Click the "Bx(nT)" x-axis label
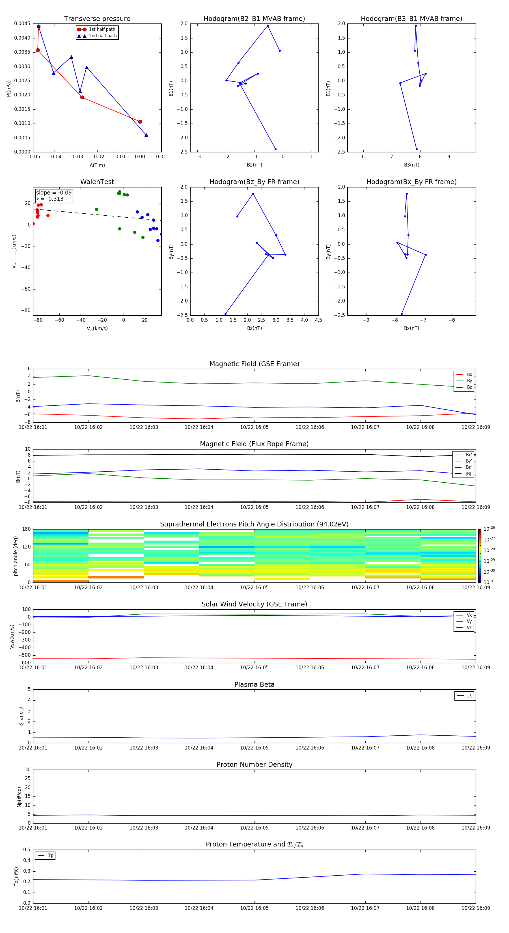The image size is (509, 933). point(411,328)
